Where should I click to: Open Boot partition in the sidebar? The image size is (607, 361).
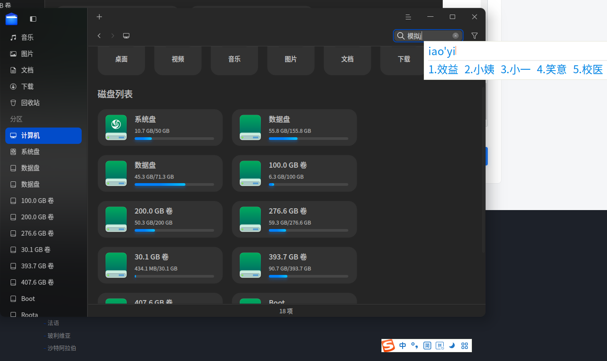44,299
